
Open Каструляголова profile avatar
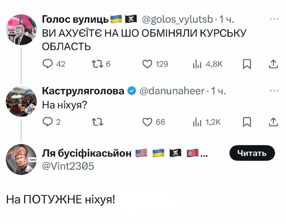(21, 101)
